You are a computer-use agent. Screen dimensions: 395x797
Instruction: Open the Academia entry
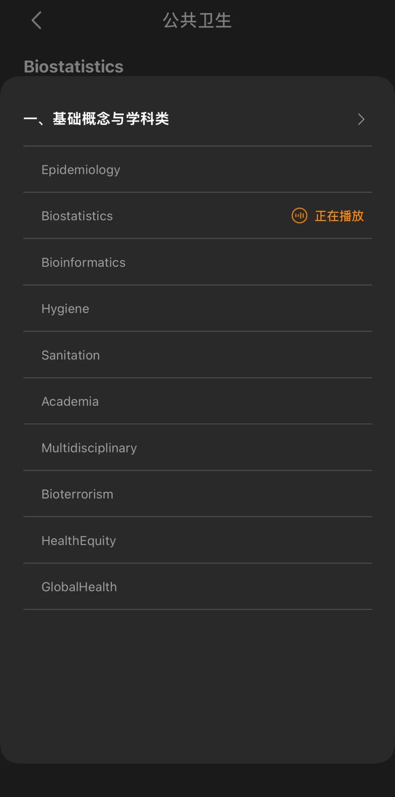70,401
